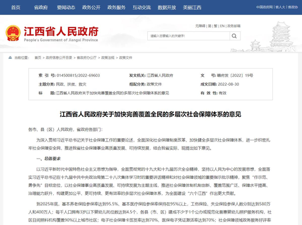Screen dimensions: 302x225
Task: Click issuing authority value 江西省人民政府
Action: (x=160, y=75)
